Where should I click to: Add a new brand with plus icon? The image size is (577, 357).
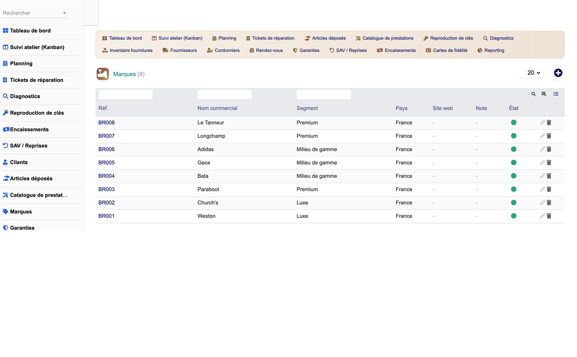[558, 73]
